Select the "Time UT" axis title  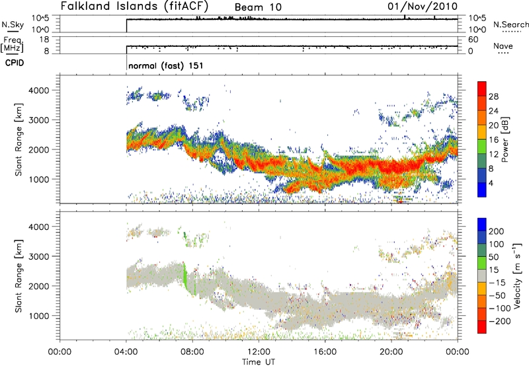(259, 361)
